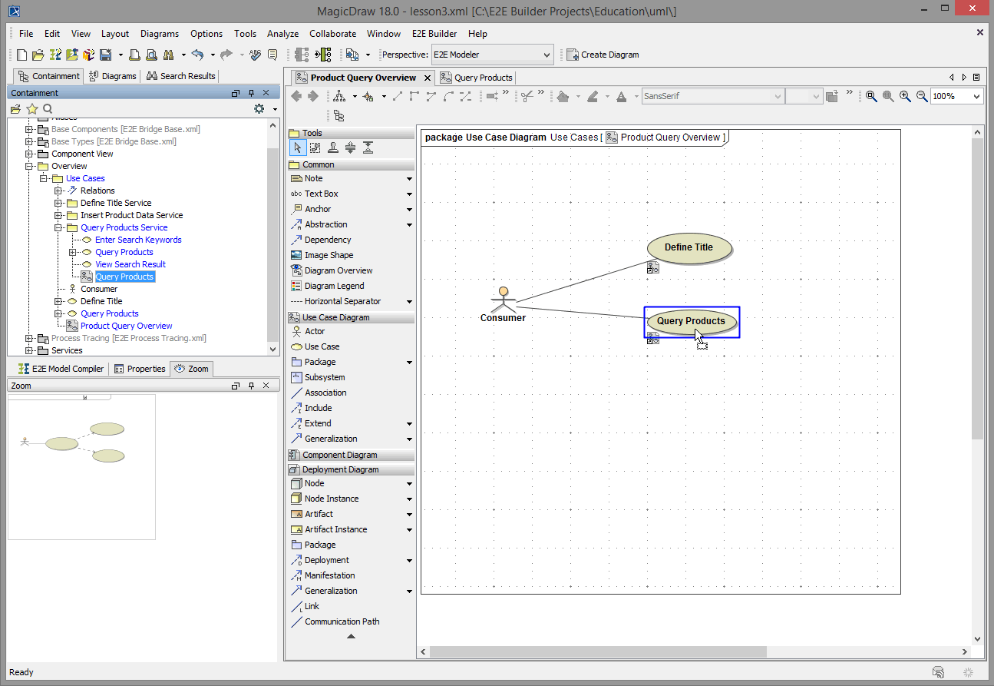Screen dimensions: 994x686
Task: Open the Diagrams menu
Action: [x=159, y=34]
